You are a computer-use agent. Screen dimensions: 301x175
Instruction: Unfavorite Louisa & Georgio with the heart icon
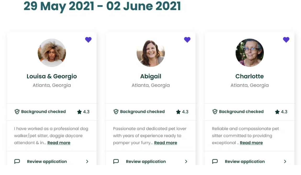(88, 40)
